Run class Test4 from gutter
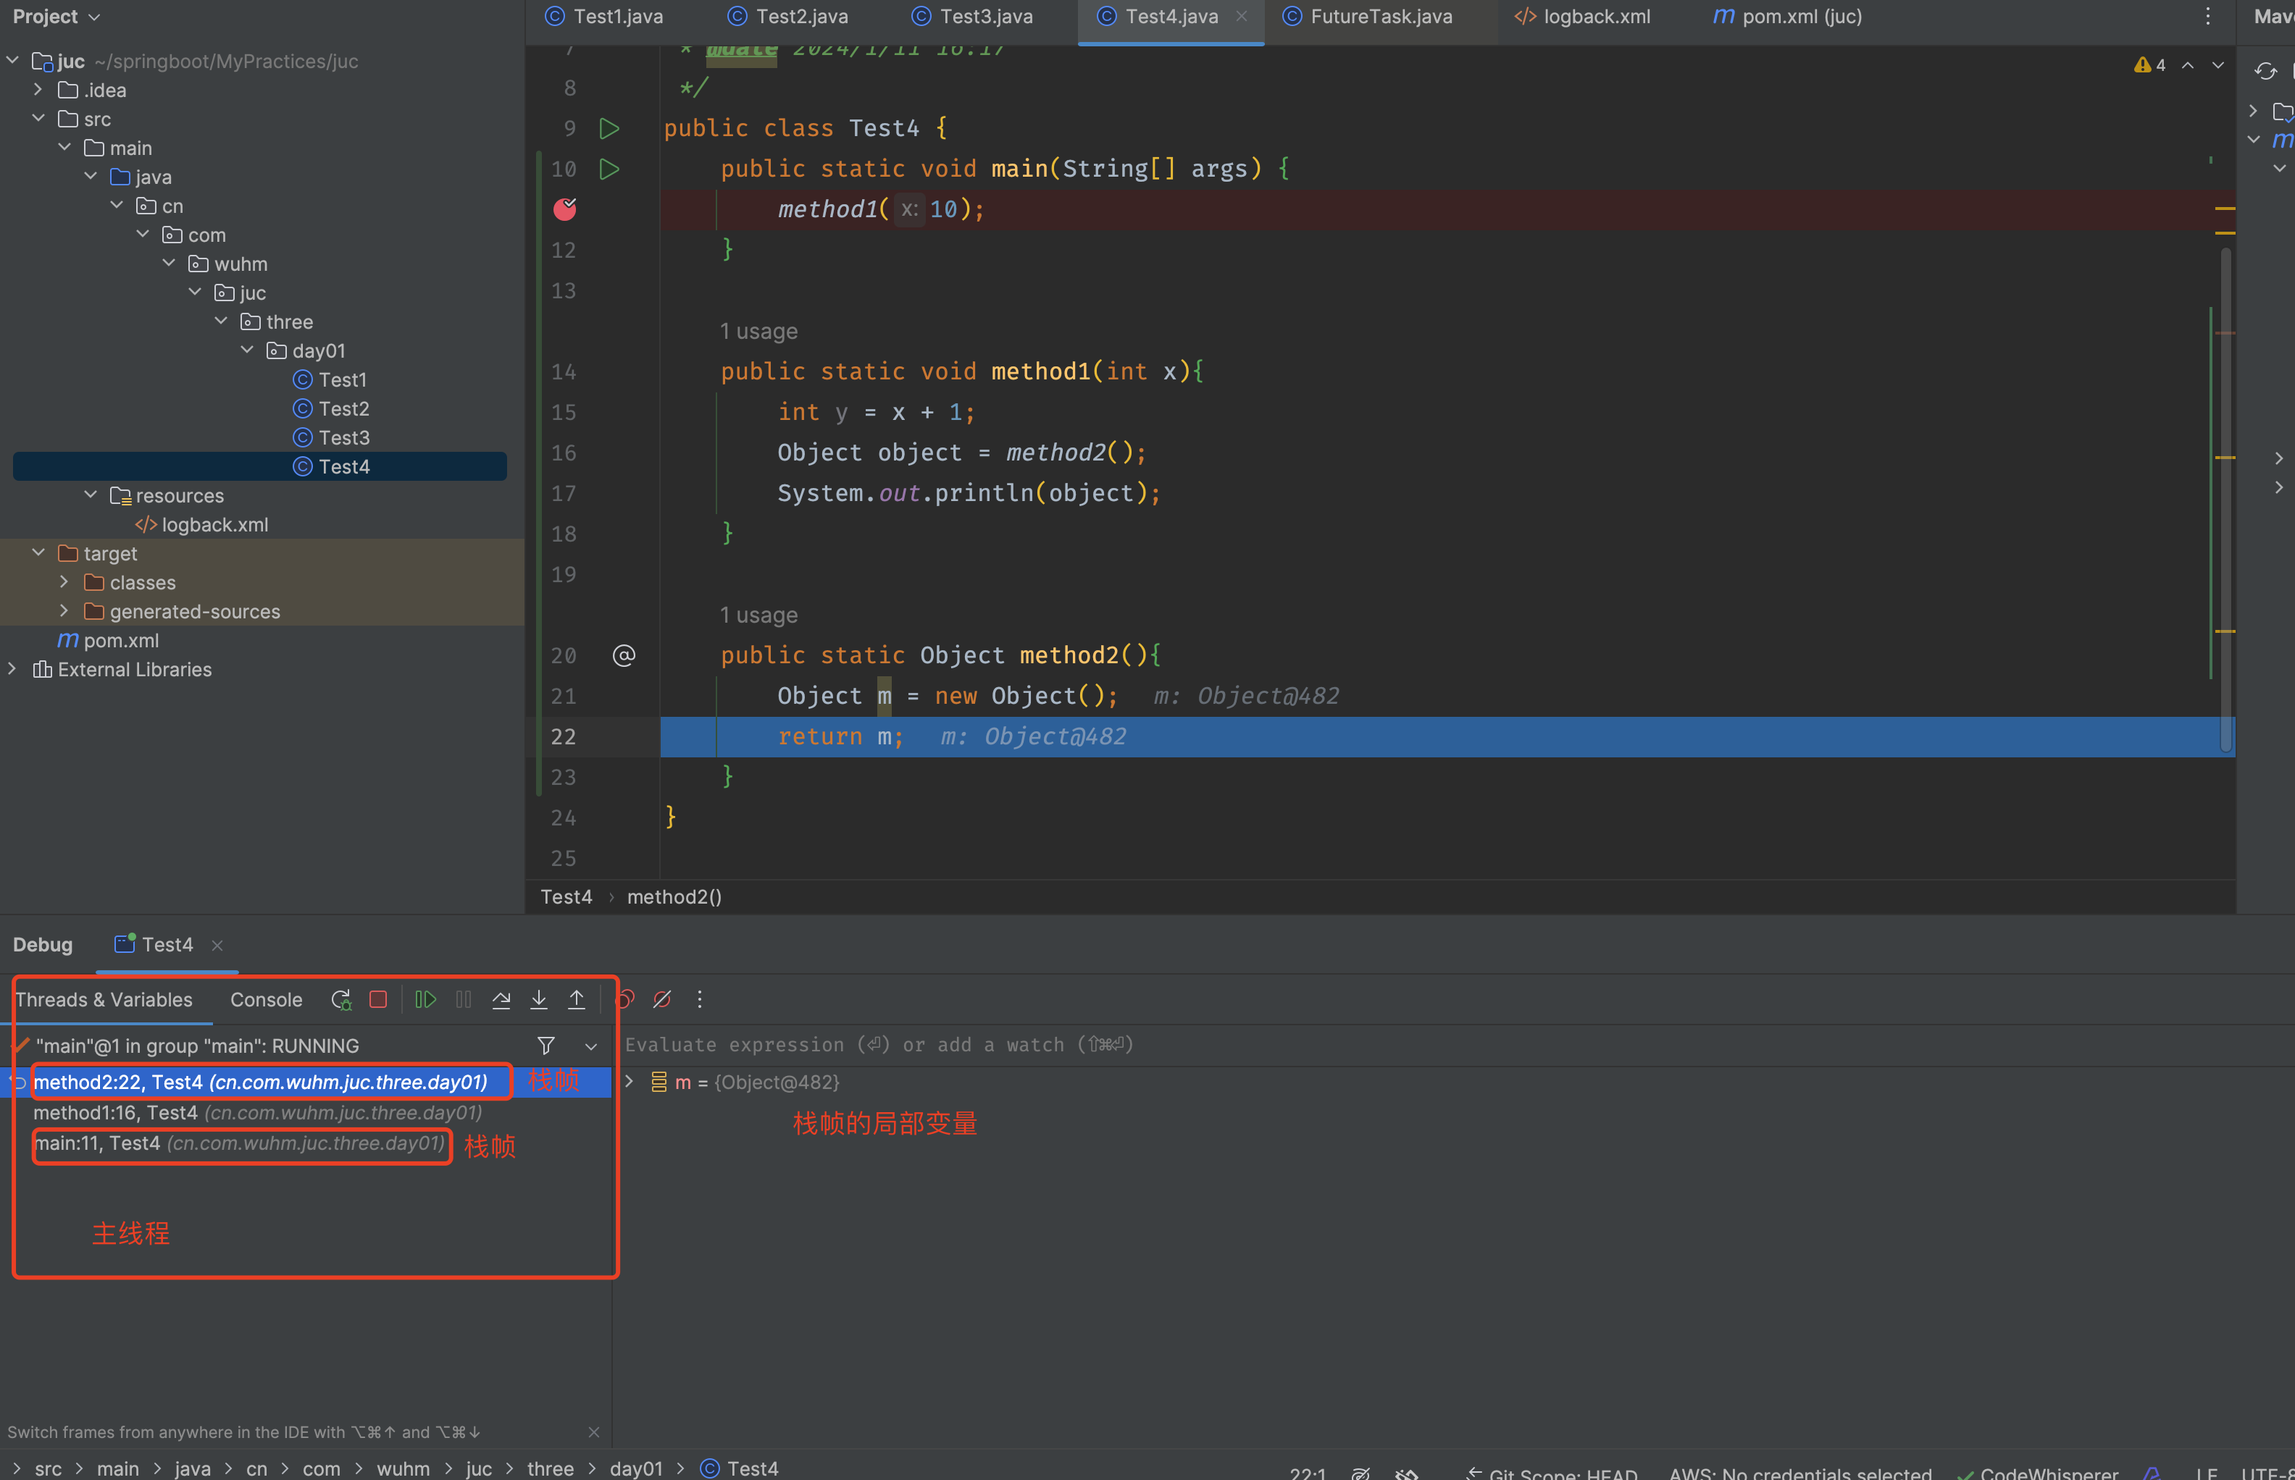Image resolution: width=2295 pixels, height=1480 pixels. 609,128
